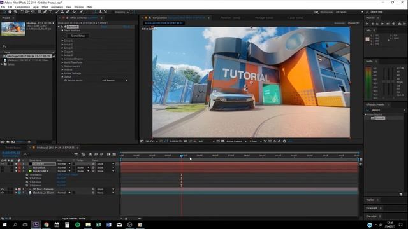Click the Motion Blur enable timeline icon
Image resolution: width=408 pixels, height=229 pixels.
101,154
